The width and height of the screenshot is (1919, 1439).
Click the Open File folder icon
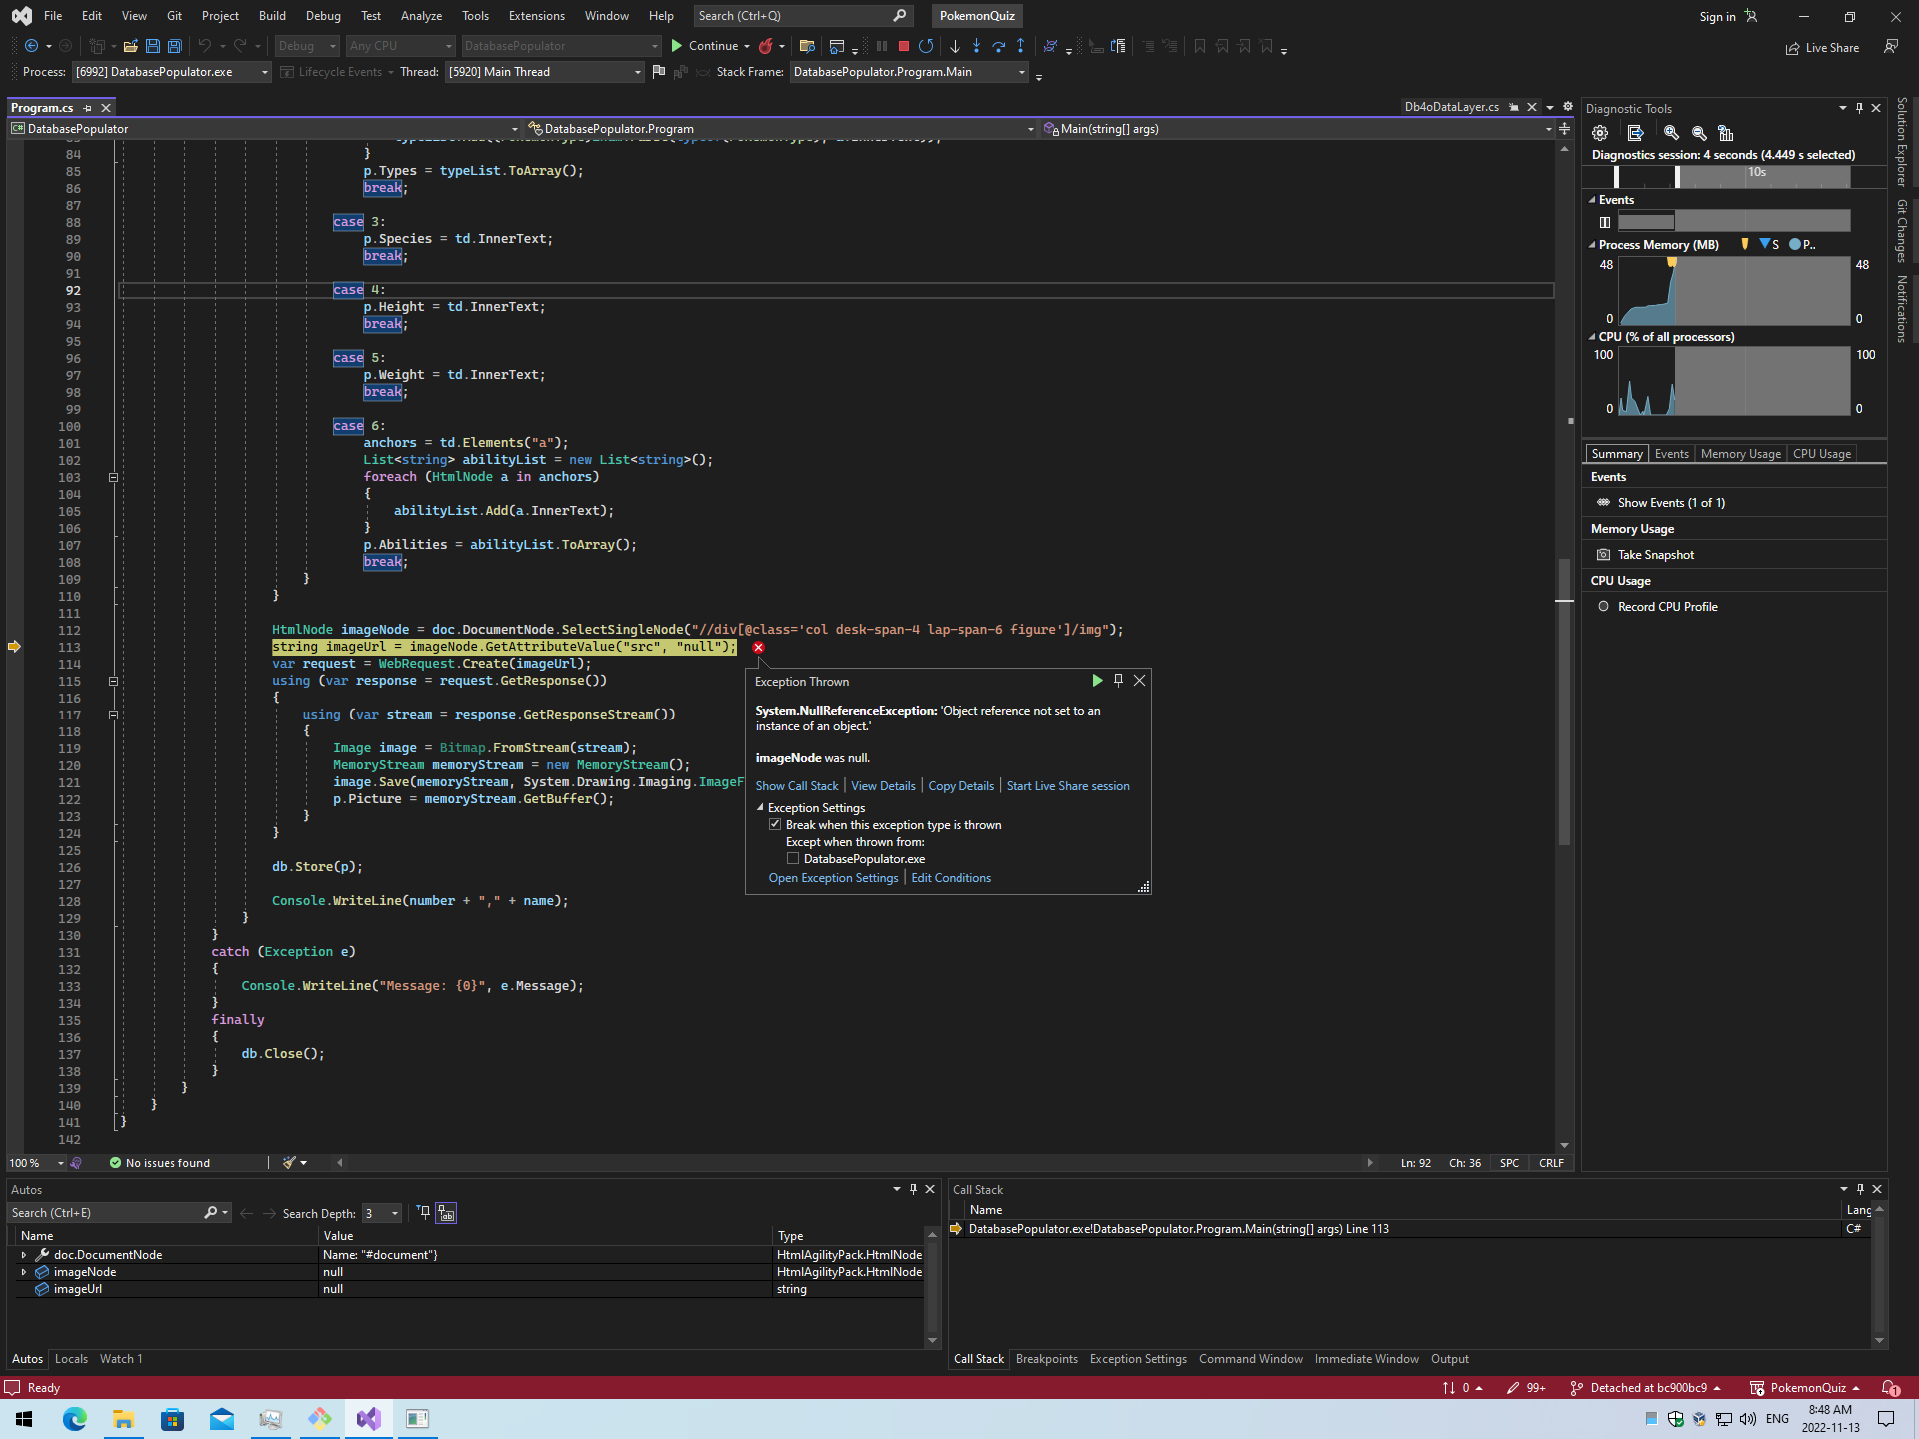131,46
